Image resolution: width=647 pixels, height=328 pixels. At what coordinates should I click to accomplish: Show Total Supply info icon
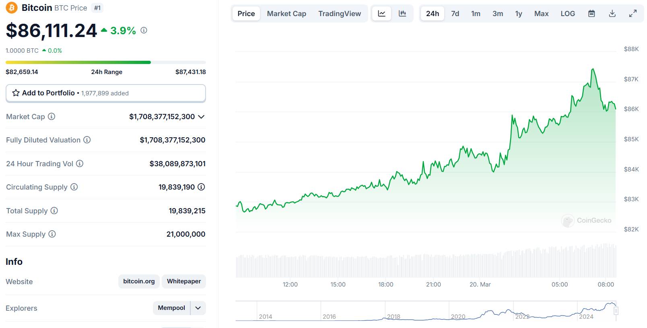pyautogui.click(x=54, y=210)
